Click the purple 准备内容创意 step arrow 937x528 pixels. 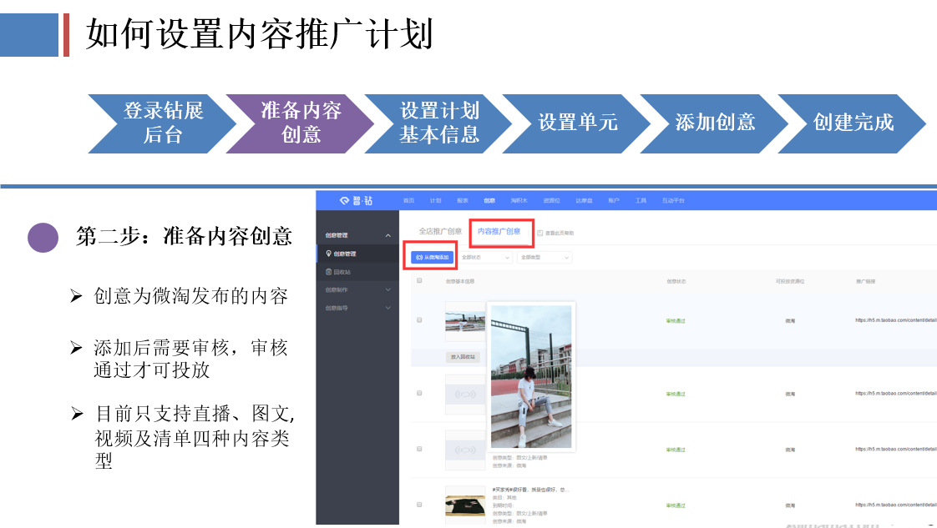tap(301, 123)
